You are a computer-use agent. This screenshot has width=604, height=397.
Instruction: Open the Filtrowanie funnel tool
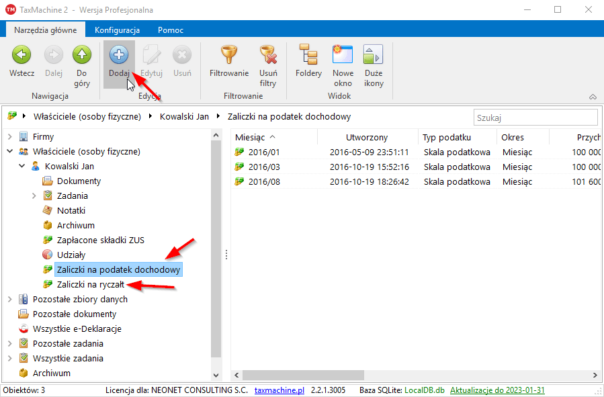(x=228, y=55)
